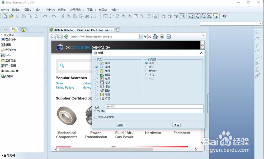264x159 pixels.
Task: Expand the 文件夹树 folder tree
Action: click(8, 156)
